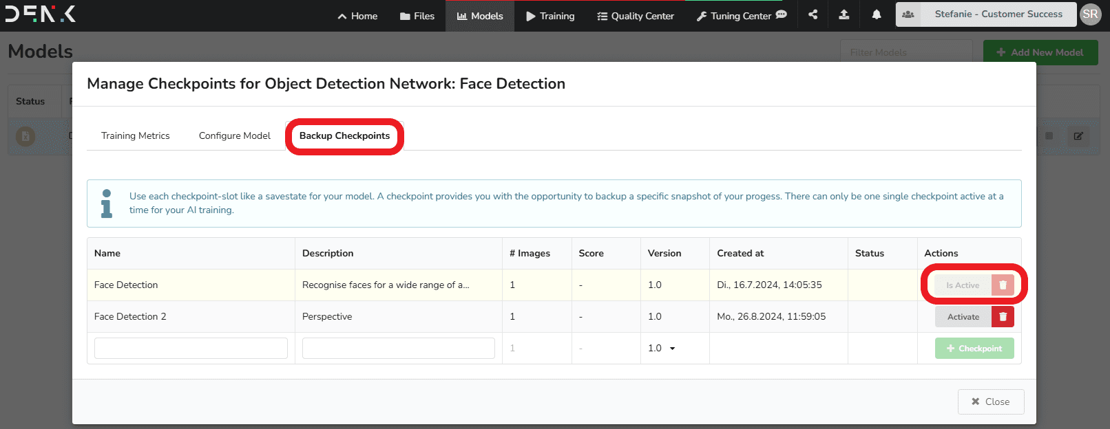This screenshot has height=429, width=1110.
Task: Open notifications bell
Action: tap(877, 14)
